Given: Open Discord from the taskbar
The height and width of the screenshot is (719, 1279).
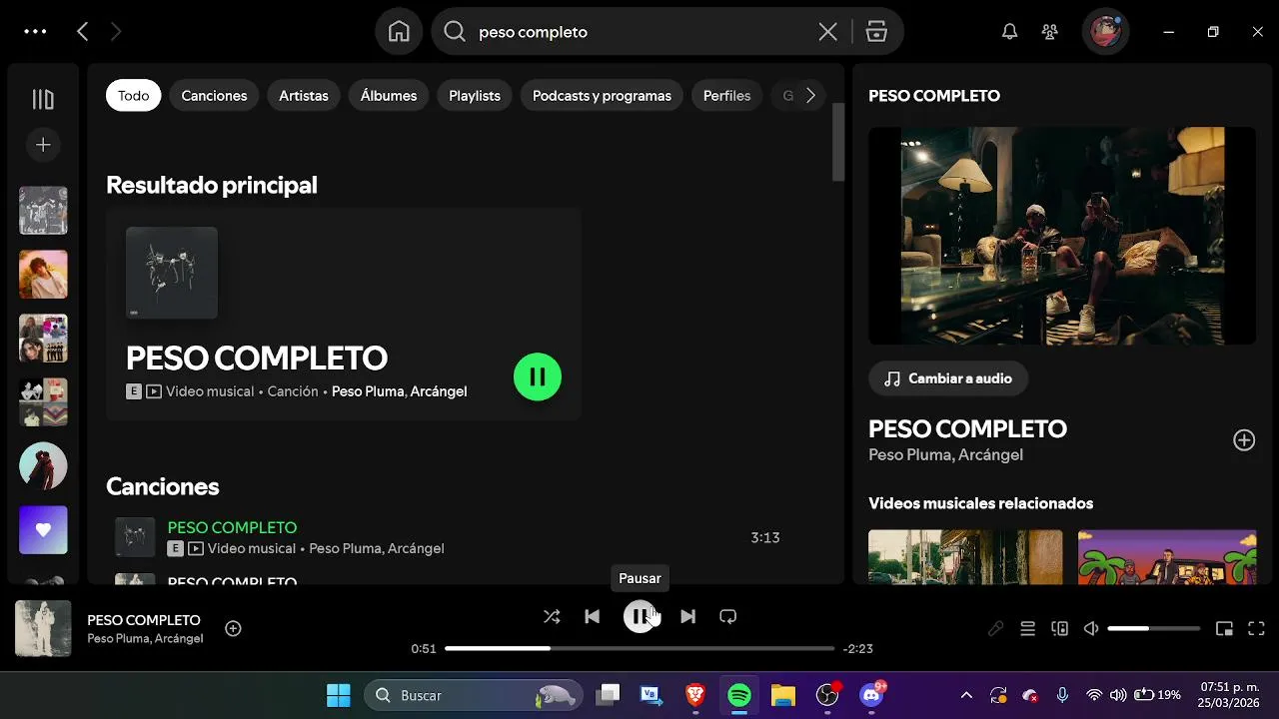Looking at the screenshot, I should click(x=872, y=695).
